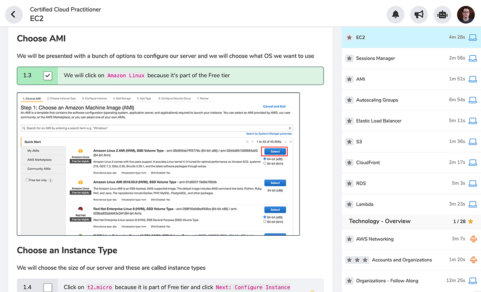Click the pink "Amazon Linux" code text

point(126,76)
